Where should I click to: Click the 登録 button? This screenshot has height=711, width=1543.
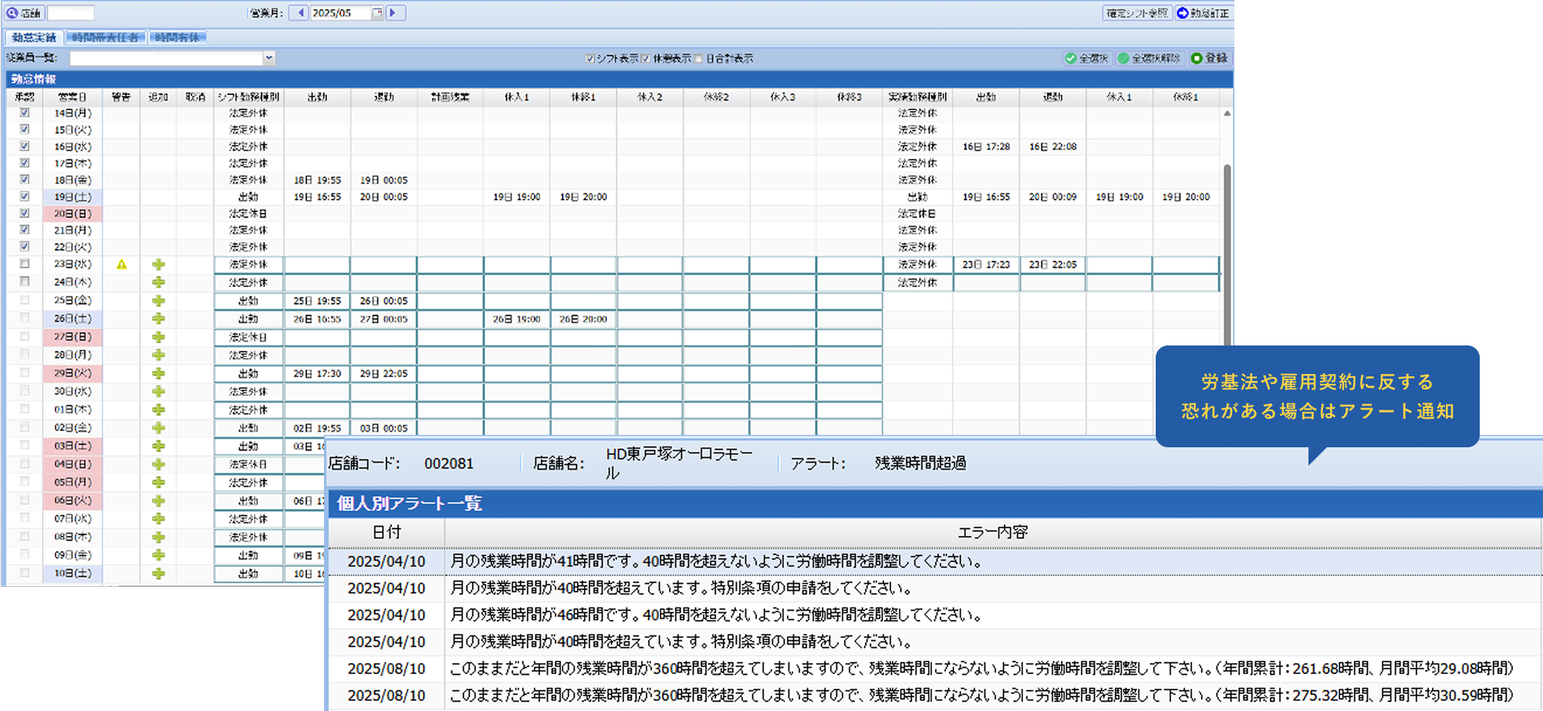1210,58
